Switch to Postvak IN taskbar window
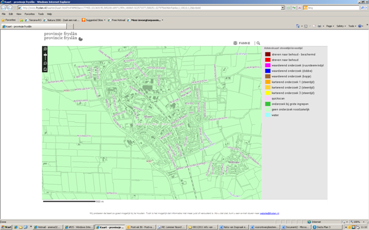 pos(141,227)
